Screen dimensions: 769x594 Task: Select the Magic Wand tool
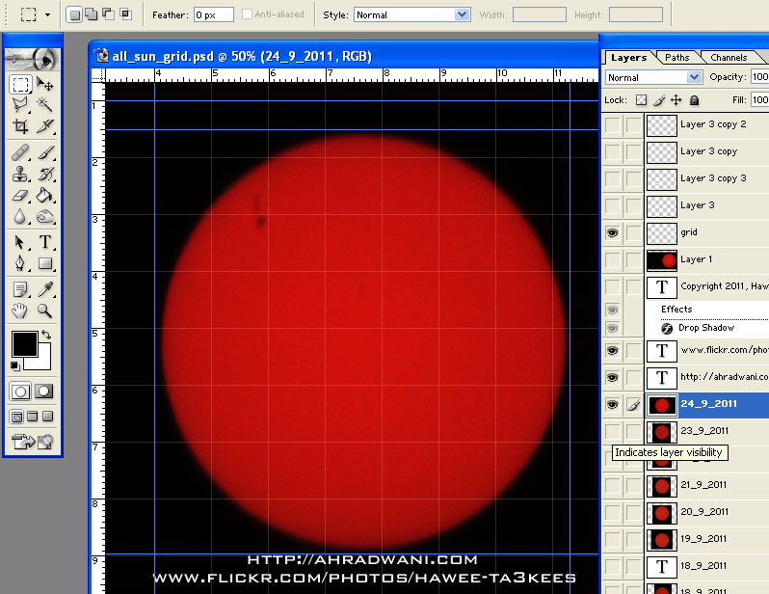tap(44, 105)
